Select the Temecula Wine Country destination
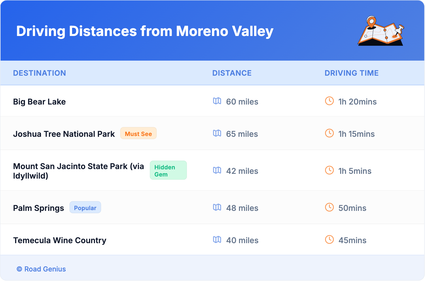Image resolution: width=425 pixels, height=281 pixels. click(x=60, y=240)
